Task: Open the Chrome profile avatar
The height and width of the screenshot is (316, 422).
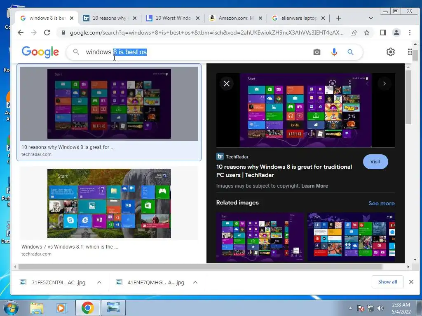Action: point(396,33)
